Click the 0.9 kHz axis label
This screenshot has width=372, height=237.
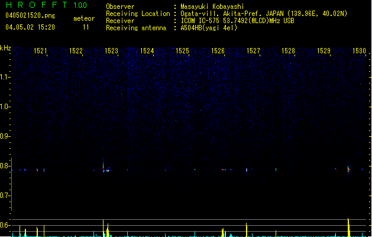pyautogui.click(x=5, y=136)
